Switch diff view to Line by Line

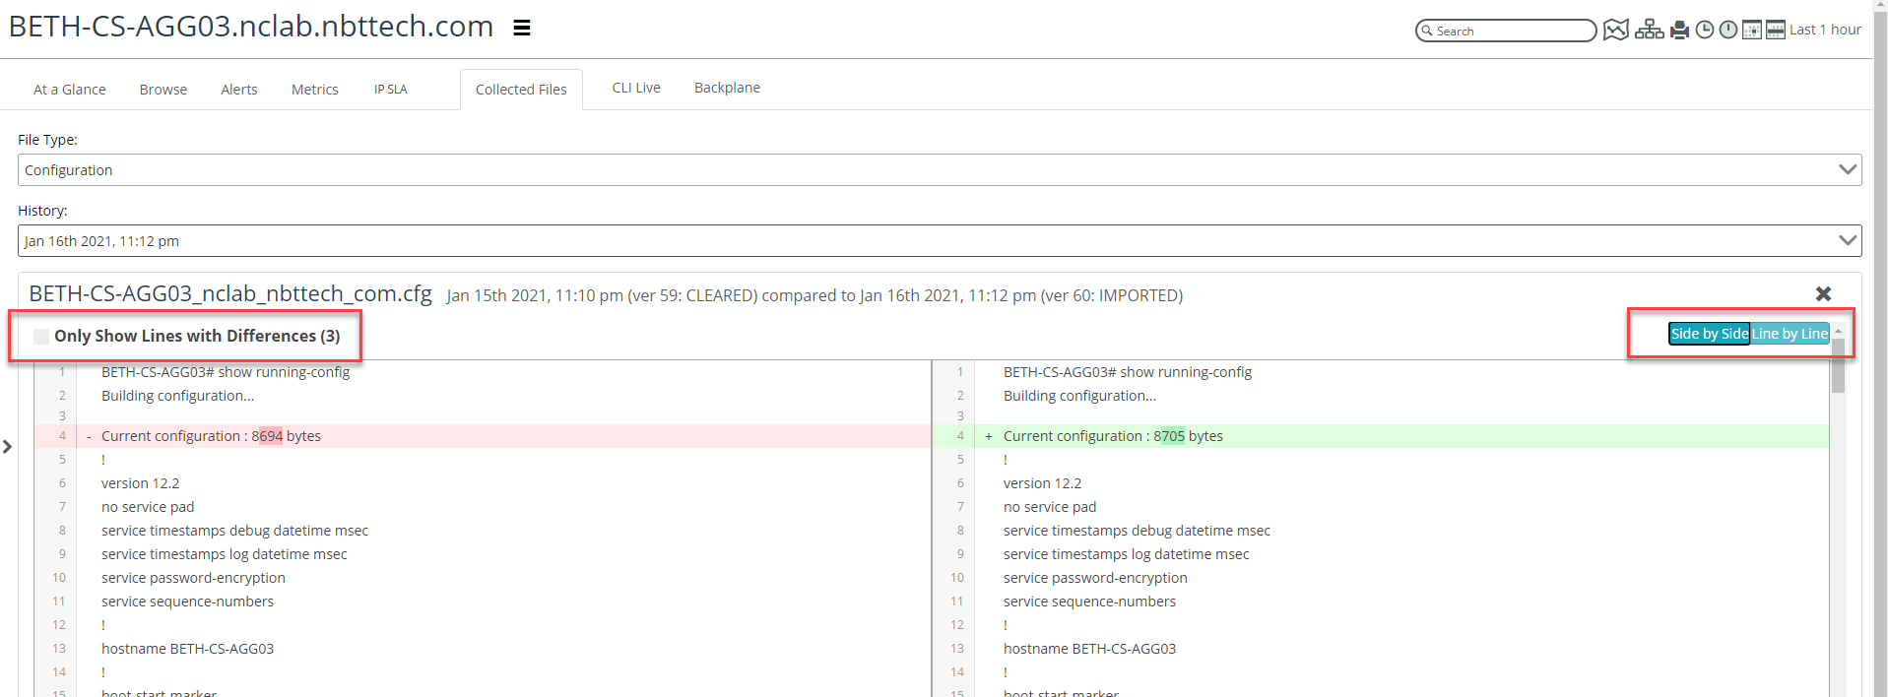[x=1790, y=334]
